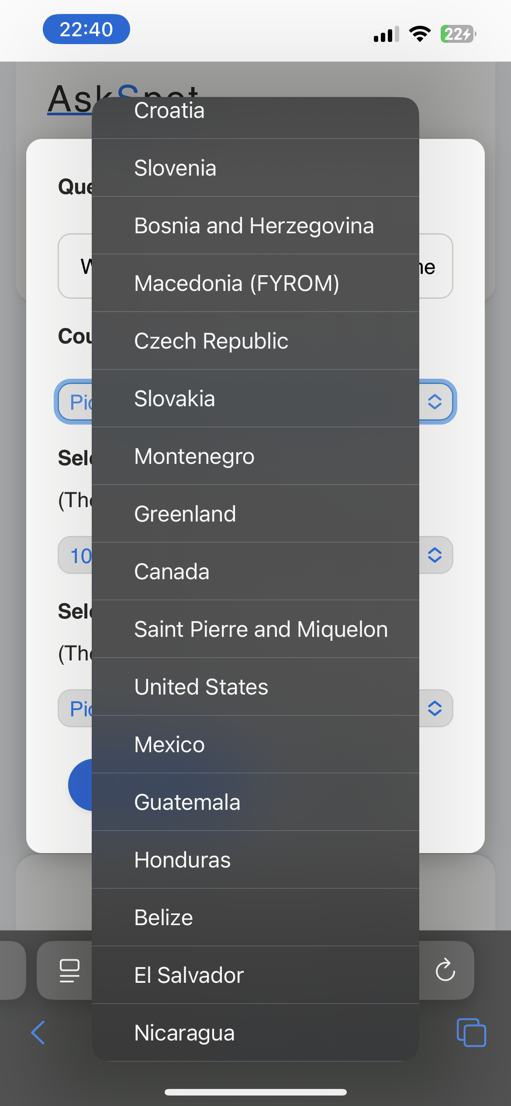Choose Canada from the country list
The image size is (511, 1106).
[x=255, y=571]
